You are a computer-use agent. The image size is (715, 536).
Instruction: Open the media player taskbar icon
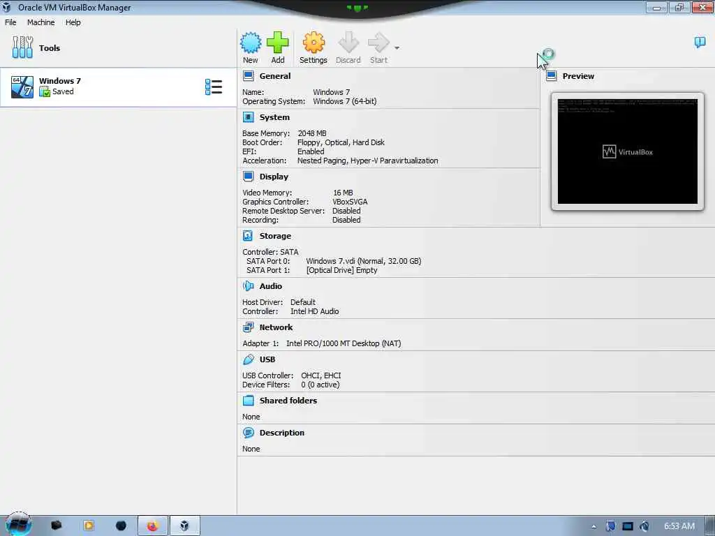(x=89, y=526)
